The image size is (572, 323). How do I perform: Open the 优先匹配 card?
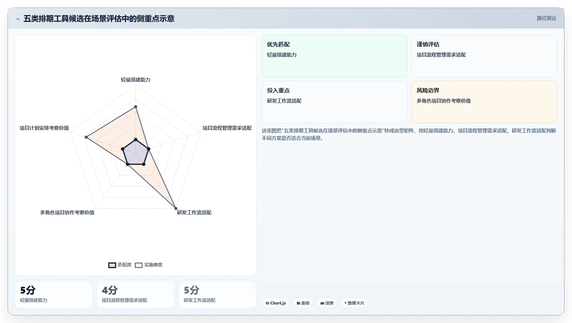[335, 56]
